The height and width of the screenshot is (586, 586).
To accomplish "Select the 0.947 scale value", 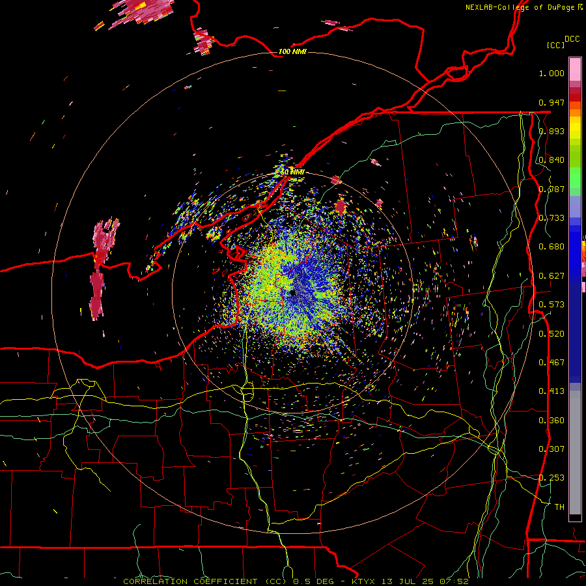I will point(551,102).
